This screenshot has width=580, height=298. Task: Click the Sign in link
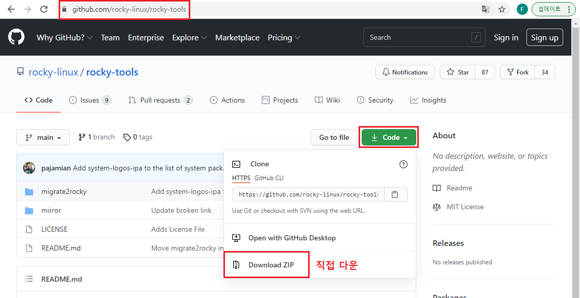coord(506,37)
